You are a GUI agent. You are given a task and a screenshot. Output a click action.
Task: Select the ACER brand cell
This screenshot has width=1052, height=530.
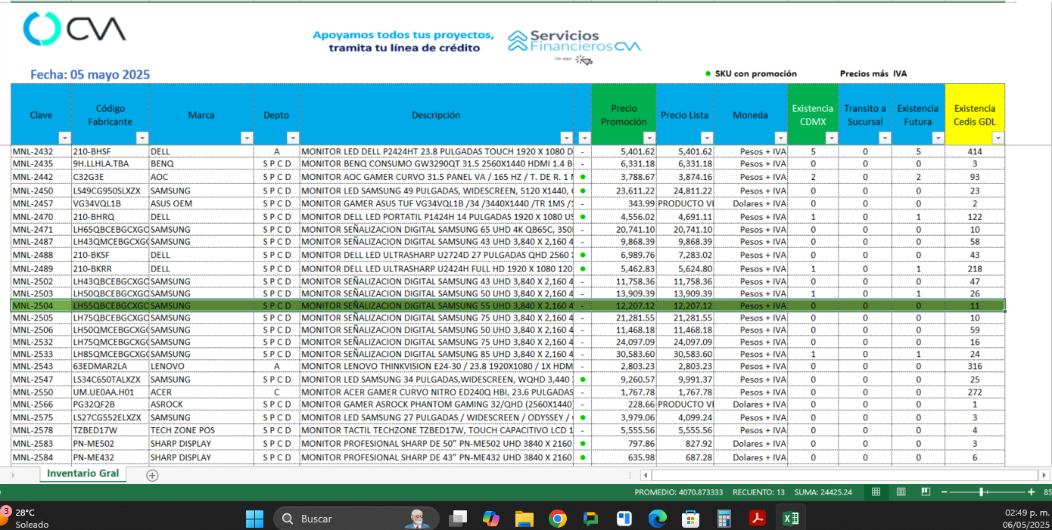click(x=201, y=392)
